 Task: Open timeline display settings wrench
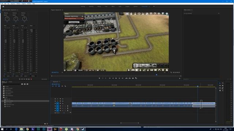tap(65, 86)
